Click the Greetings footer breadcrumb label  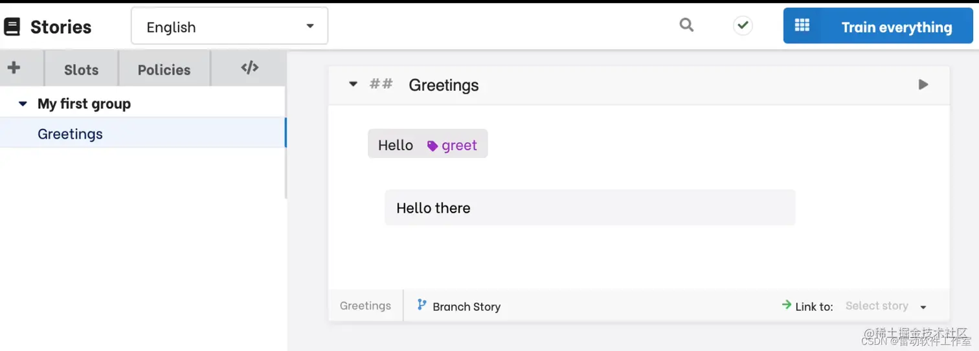click(x=365, y=306)
